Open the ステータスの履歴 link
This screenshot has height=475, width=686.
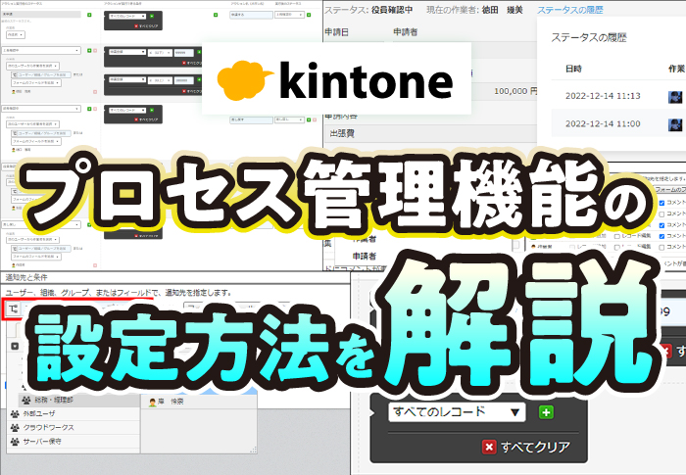pyautogui.click(x=569, y=10)
